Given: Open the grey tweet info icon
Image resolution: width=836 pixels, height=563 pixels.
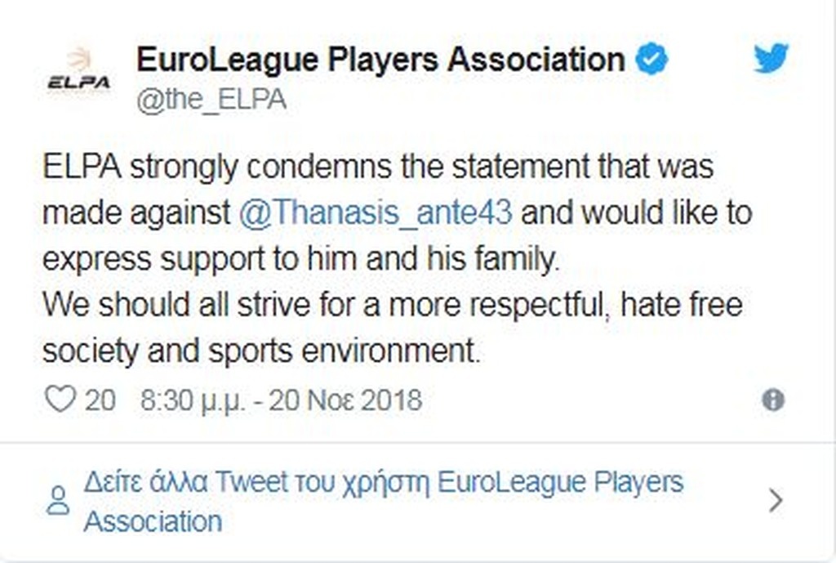Looking at the screenshot, I should point(772,400).
